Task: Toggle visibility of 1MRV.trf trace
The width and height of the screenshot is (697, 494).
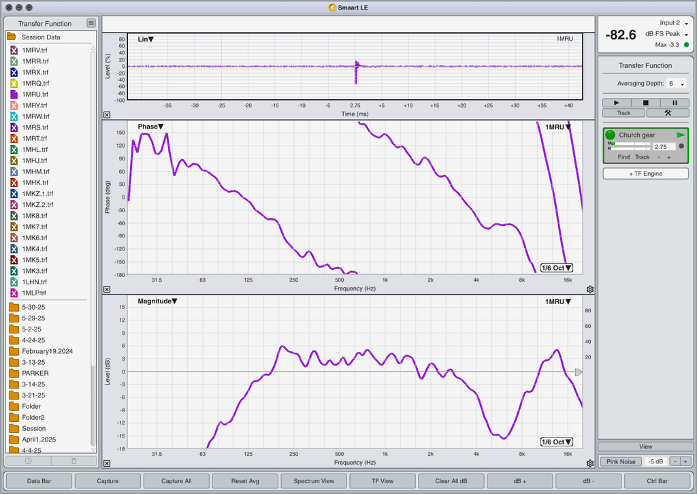Action: pyautogui.click(x=14, y=50)
